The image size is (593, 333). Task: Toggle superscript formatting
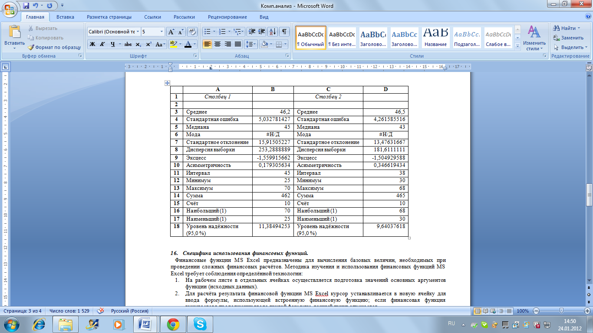pos(148,44)
